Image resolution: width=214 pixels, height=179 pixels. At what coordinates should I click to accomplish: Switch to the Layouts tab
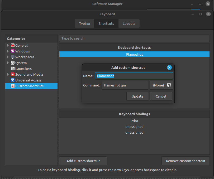coord(129,23)
